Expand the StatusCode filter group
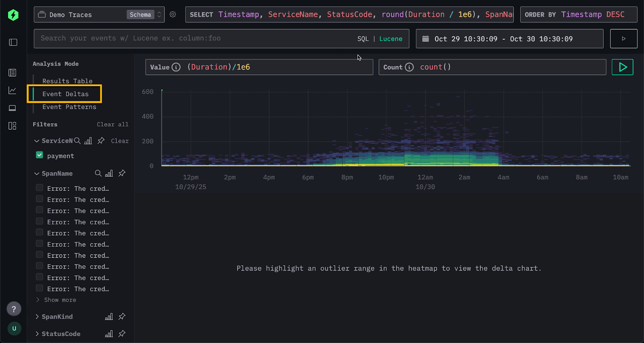The image size is (644, 343). (37, 334)
